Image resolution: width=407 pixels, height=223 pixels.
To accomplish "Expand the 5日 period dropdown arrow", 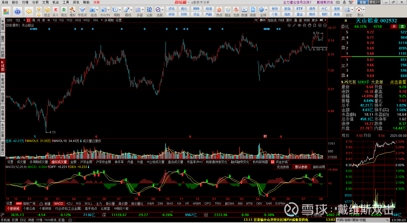I will coord(24,20).
